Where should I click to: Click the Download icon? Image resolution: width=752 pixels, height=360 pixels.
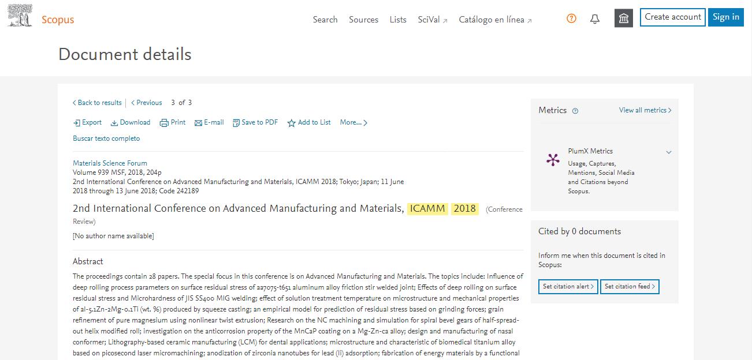(114, 123)
